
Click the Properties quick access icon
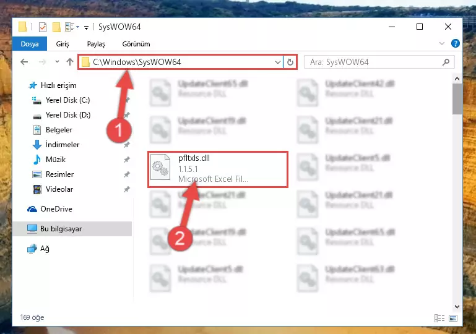[43, 27]
